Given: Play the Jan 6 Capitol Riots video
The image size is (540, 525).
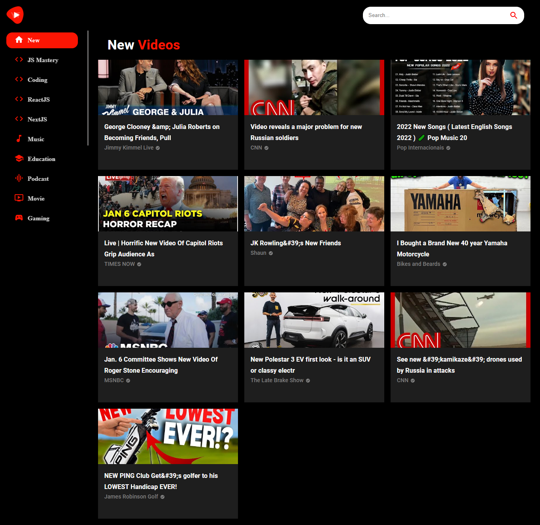Looking at the screenshot, I should tap(168, 204).
